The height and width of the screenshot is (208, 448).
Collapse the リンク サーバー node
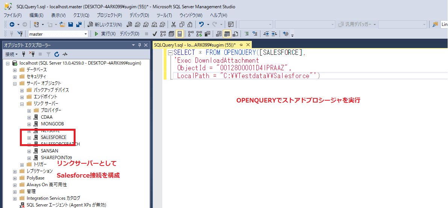22,104
